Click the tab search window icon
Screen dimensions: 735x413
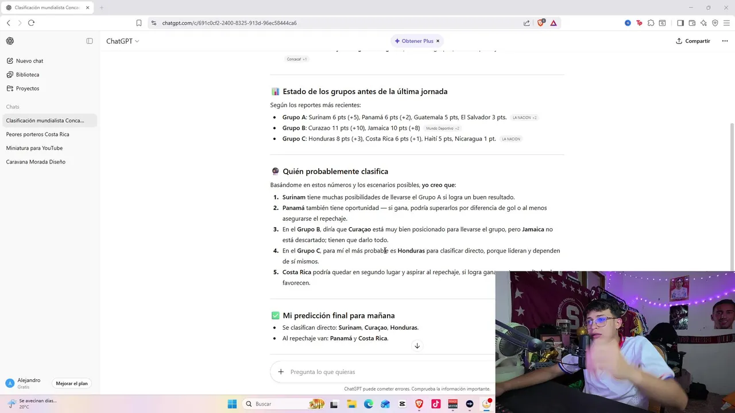pyautogui.click(x=662, y=23)
